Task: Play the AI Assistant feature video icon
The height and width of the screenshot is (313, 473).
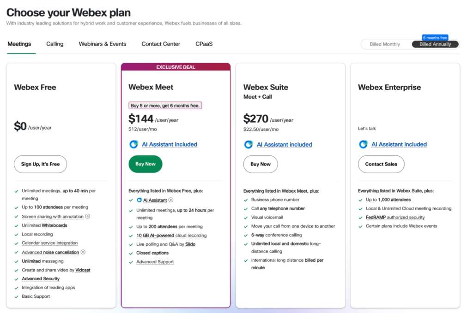Action: (171, 200)
